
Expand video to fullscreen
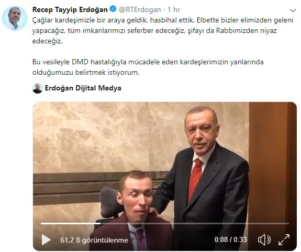click(284, 240)
